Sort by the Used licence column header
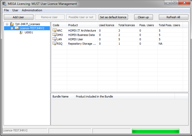 pos(107,25)
